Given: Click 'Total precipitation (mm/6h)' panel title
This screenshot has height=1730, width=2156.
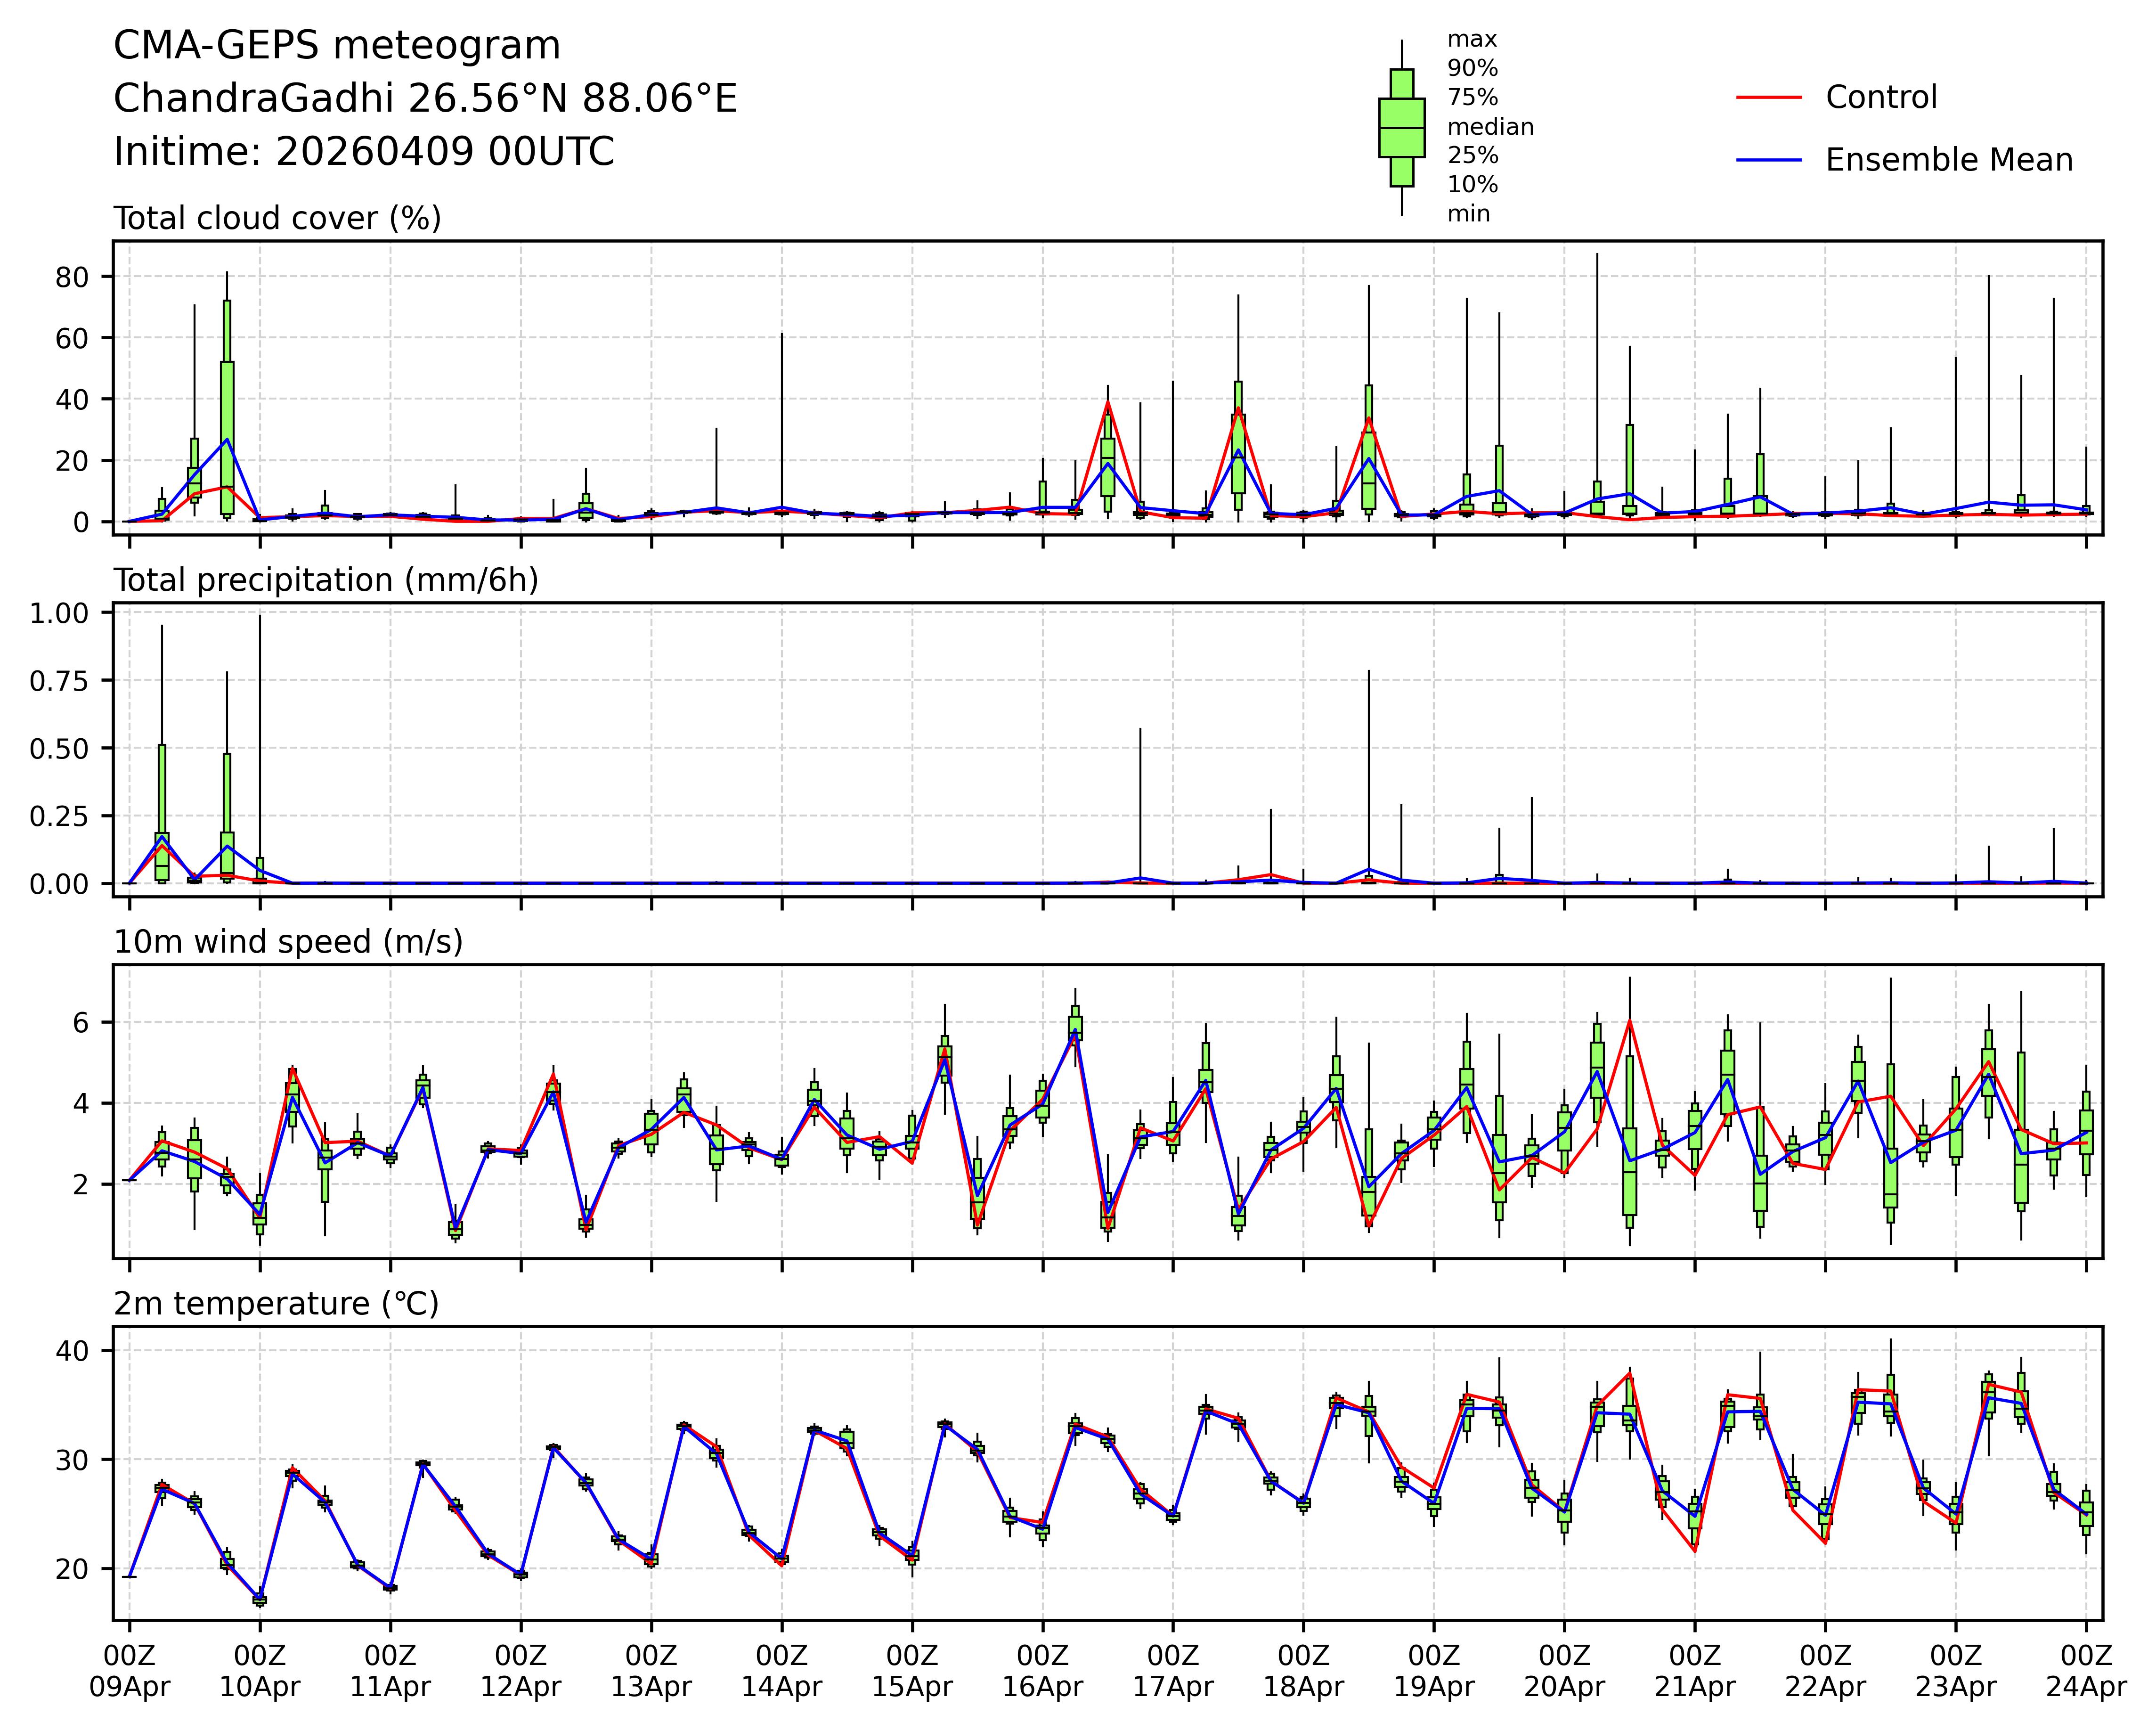Looking at the screenshot, I should [326, 580].
